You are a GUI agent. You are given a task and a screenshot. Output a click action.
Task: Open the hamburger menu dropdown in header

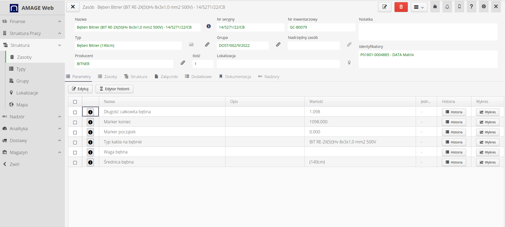click(419, 7)
